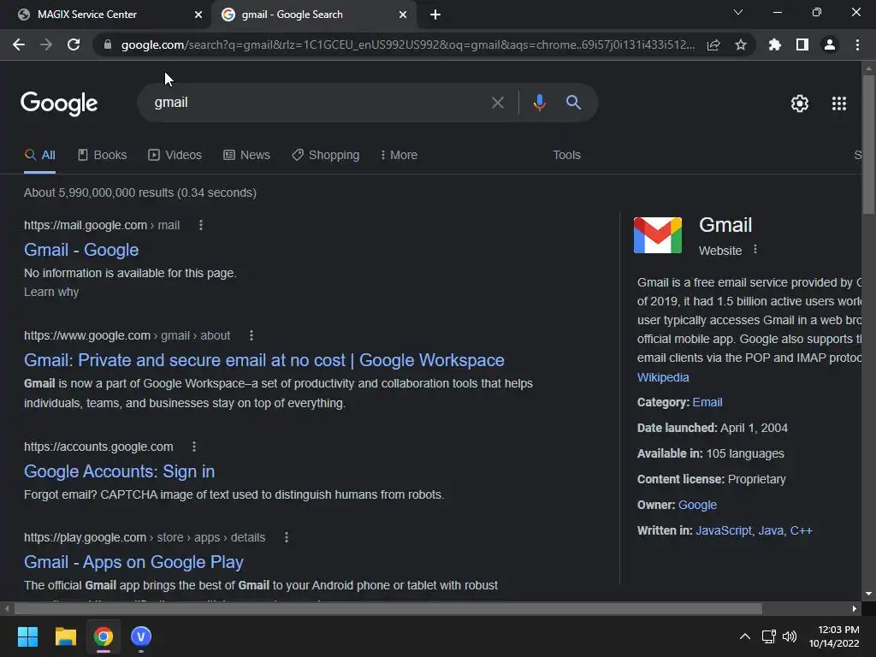The height and width of the screenshot is (657, 876).
Task: Open volume control tray icon
Action: tap(790, 636)
